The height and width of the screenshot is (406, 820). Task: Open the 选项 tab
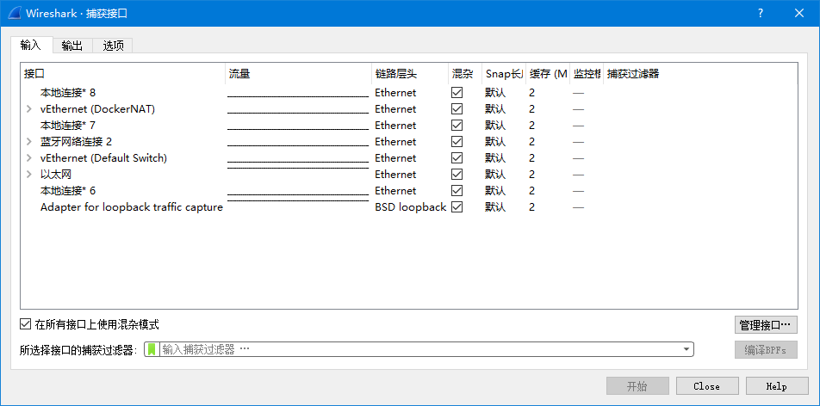113,46
